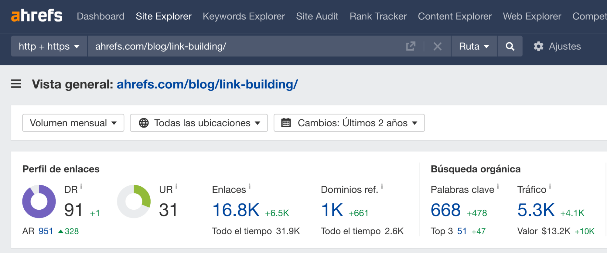Click the +4.1K Tráfico change

(x=572, y=213)
